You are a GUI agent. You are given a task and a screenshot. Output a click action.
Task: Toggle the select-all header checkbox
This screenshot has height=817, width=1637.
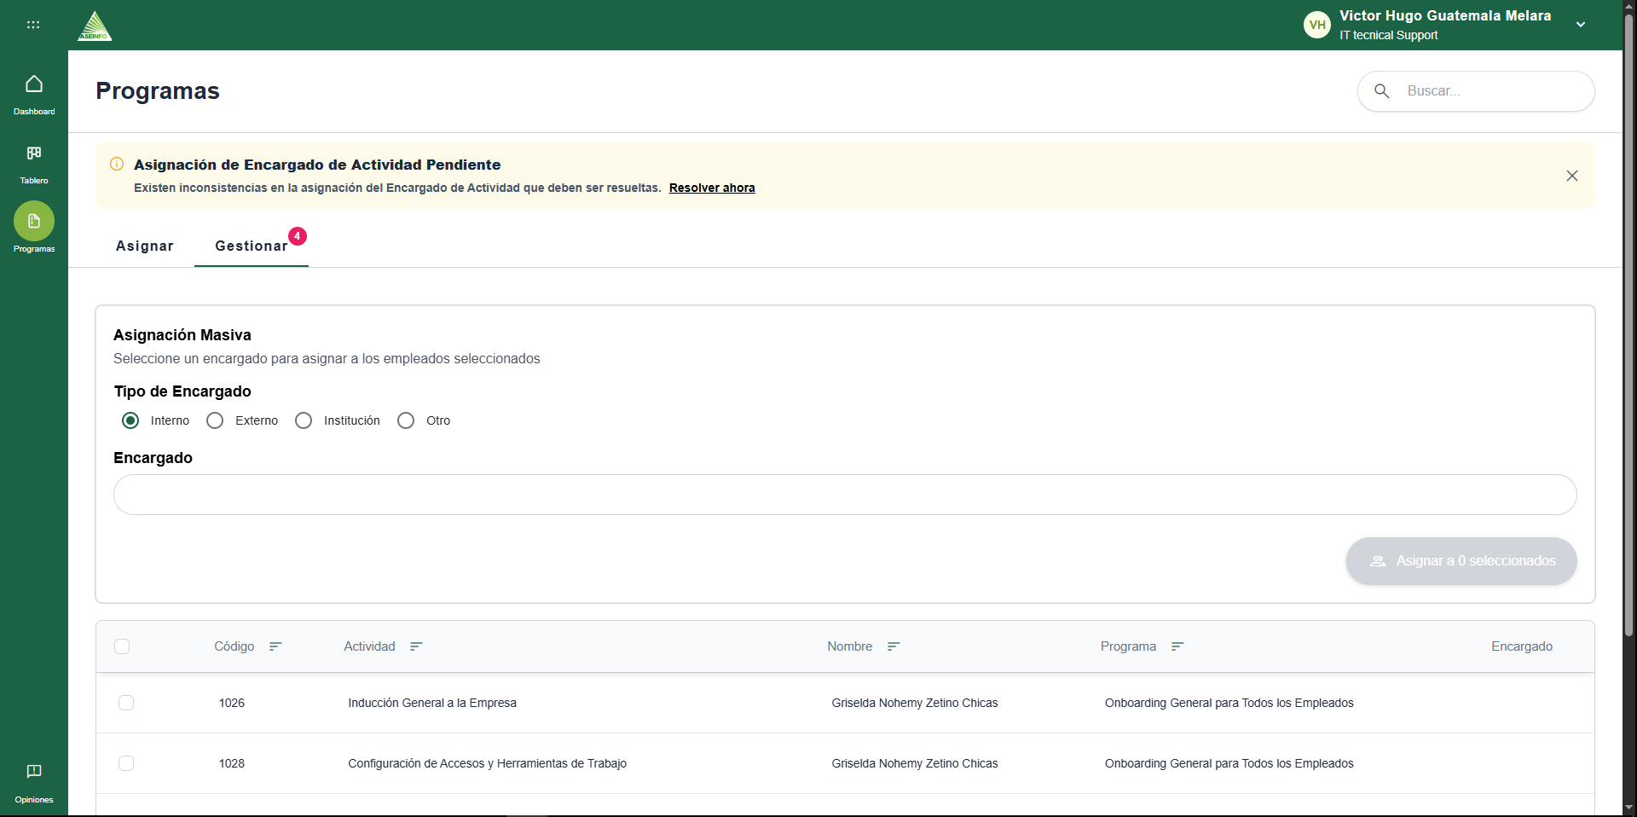pos(122,646)
